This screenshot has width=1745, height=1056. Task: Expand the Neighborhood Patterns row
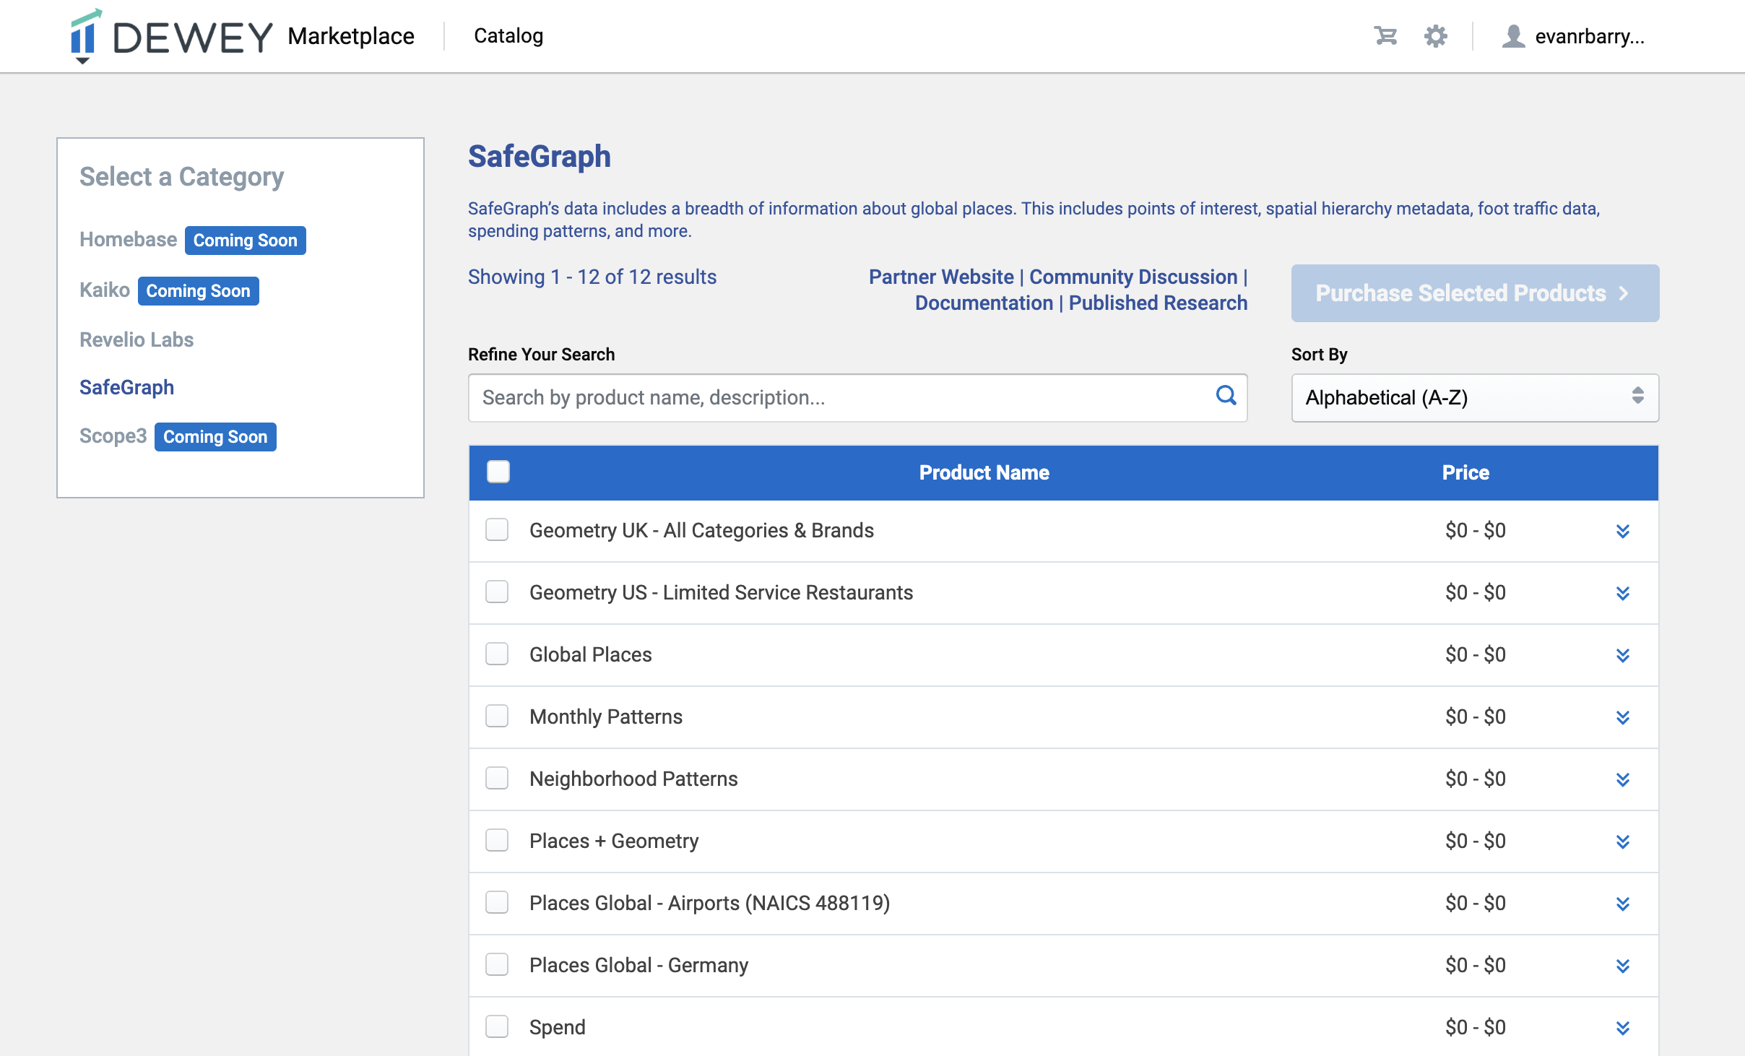coord(1623,780)
